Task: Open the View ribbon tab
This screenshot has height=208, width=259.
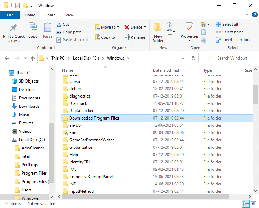Action: point(70,15)
